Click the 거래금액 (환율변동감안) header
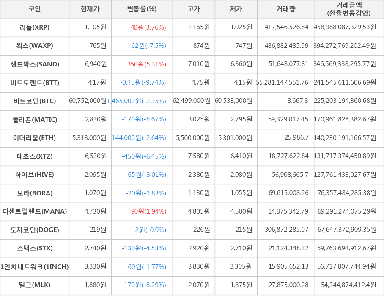 click(x=349, y=9)
